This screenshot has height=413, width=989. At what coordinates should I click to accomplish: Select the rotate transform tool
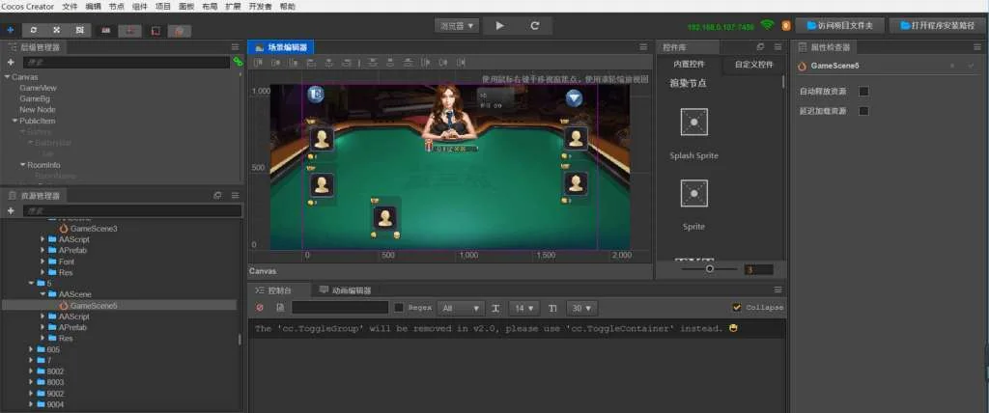coord(35,30)
